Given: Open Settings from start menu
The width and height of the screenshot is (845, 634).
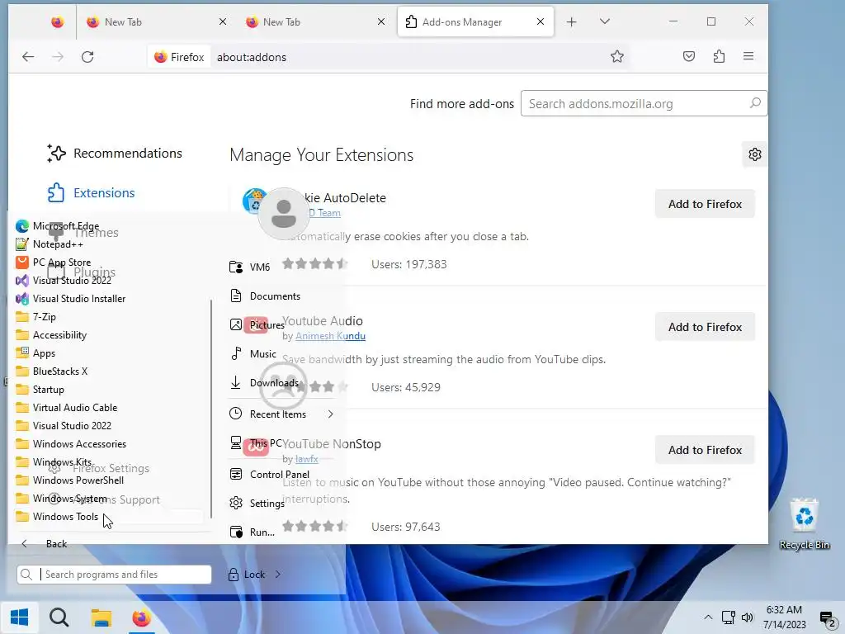Looking at the screenshot, I should tap(257, 503).
